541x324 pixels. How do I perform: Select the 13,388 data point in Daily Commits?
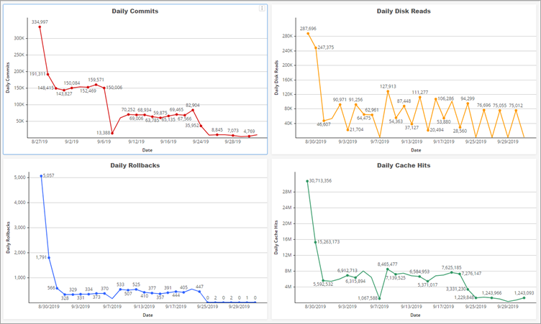click(x=112, y=133)
